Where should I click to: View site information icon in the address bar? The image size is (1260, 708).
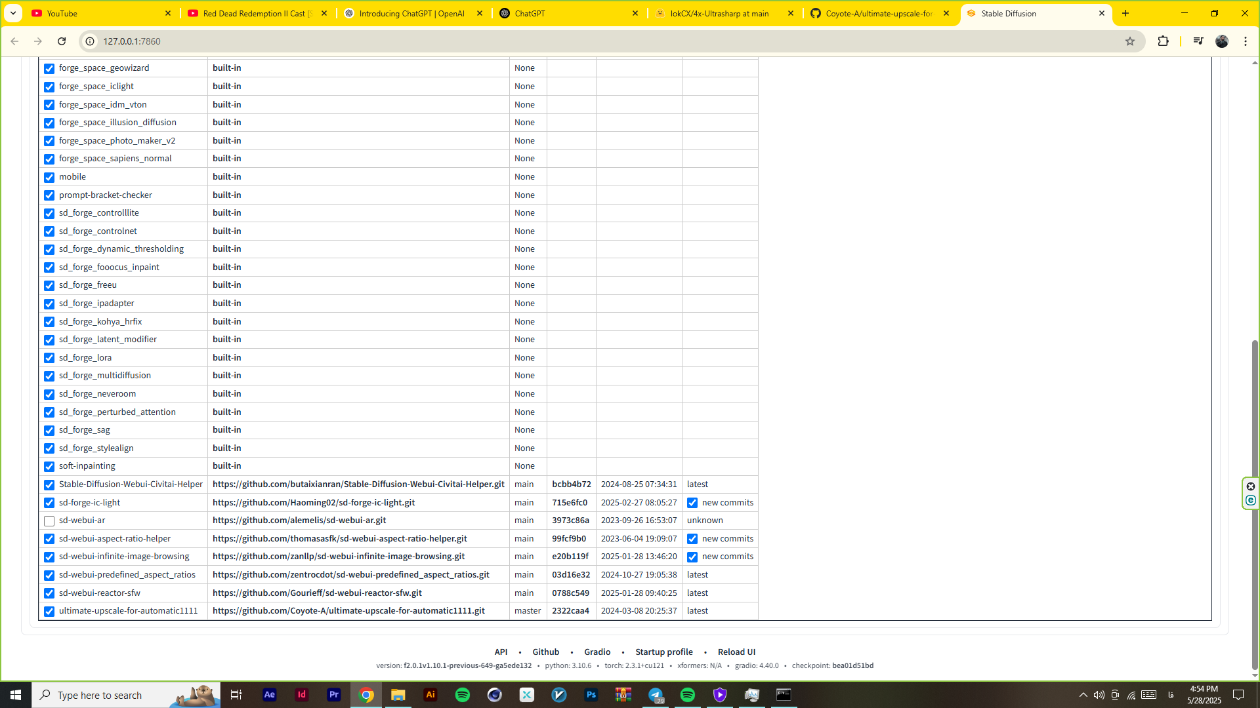click(90, 41)
